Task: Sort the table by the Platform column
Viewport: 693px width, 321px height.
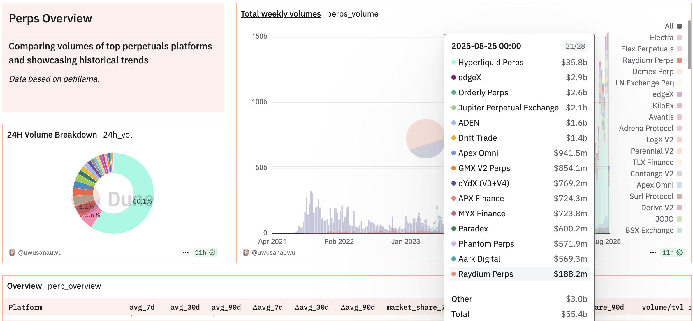Action: [x=25, y=307]
